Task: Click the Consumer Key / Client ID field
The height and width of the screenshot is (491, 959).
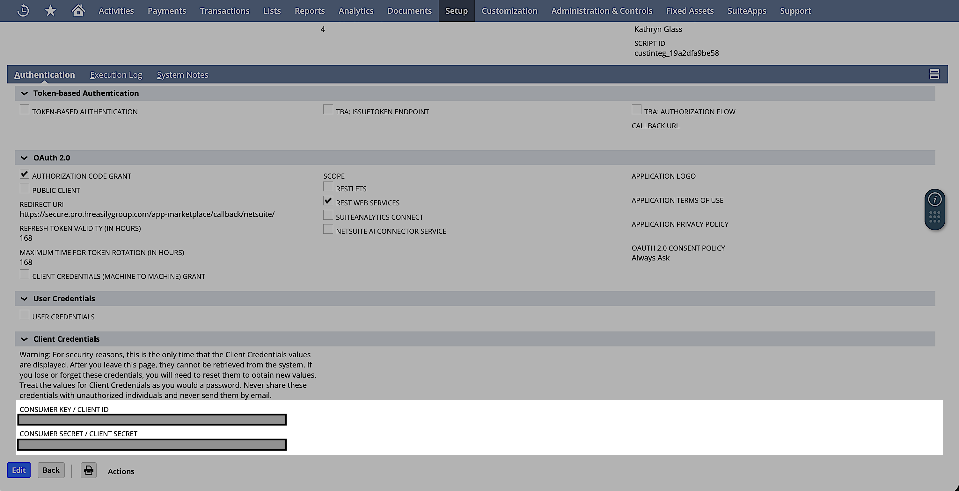Action: pyautogui.click(x=152, y=420)
